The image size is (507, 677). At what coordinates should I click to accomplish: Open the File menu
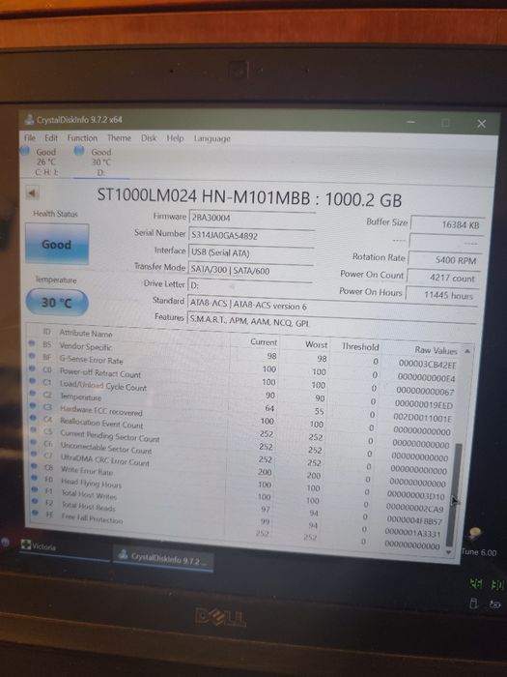(x=30, y=137)
